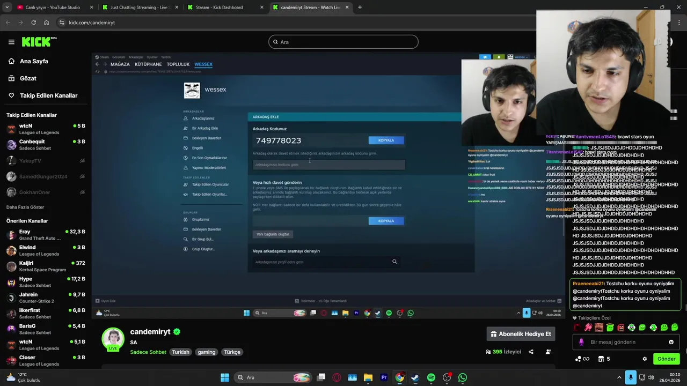Open Kaijiri Kerbal Space Program channel
Screen dimensions: 687x386
tap(46, 266)
